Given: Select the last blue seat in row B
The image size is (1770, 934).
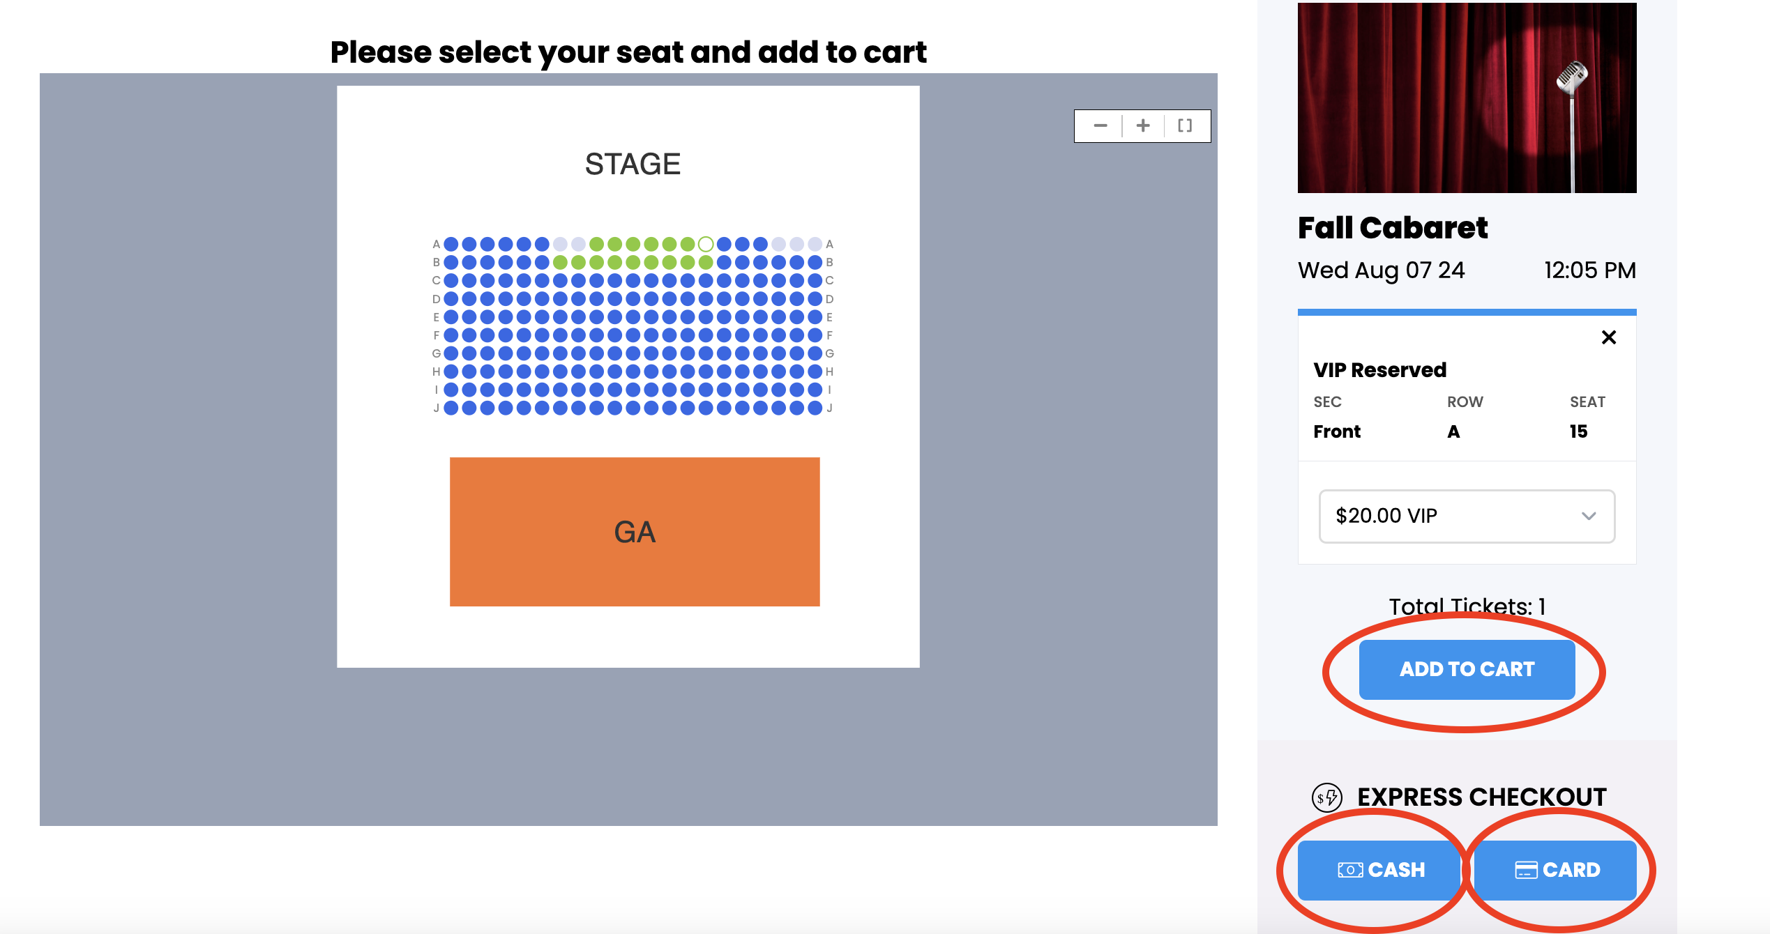Looking at the screenshot, I should point(815,262).
